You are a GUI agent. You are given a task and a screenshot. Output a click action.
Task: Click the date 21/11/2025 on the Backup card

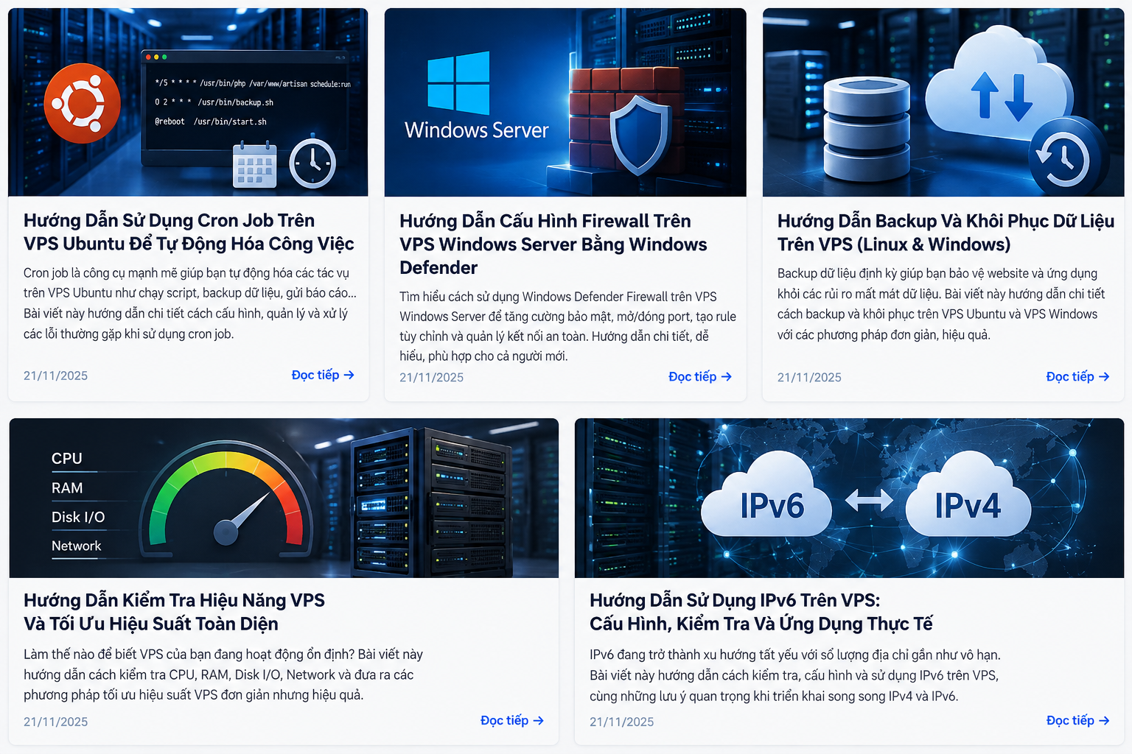809,377
